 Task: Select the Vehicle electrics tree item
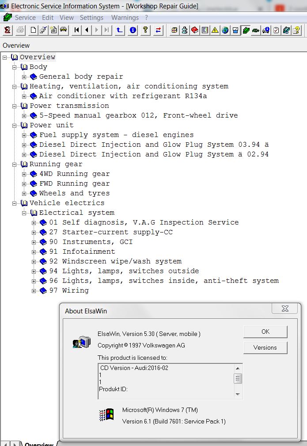point(67,203)
